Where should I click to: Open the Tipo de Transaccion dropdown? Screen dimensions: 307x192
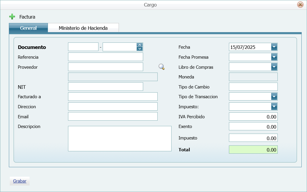274,96
